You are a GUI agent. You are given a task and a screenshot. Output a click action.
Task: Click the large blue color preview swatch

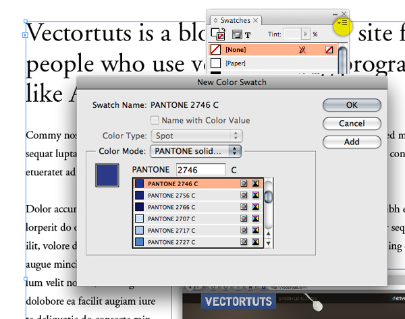(107, 175)
